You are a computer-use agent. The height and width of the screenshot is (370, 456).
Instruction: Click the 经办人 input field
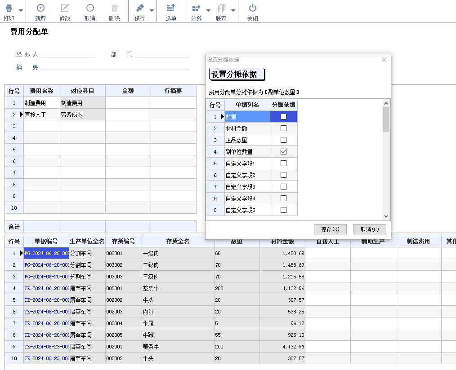tap(67, 54)
